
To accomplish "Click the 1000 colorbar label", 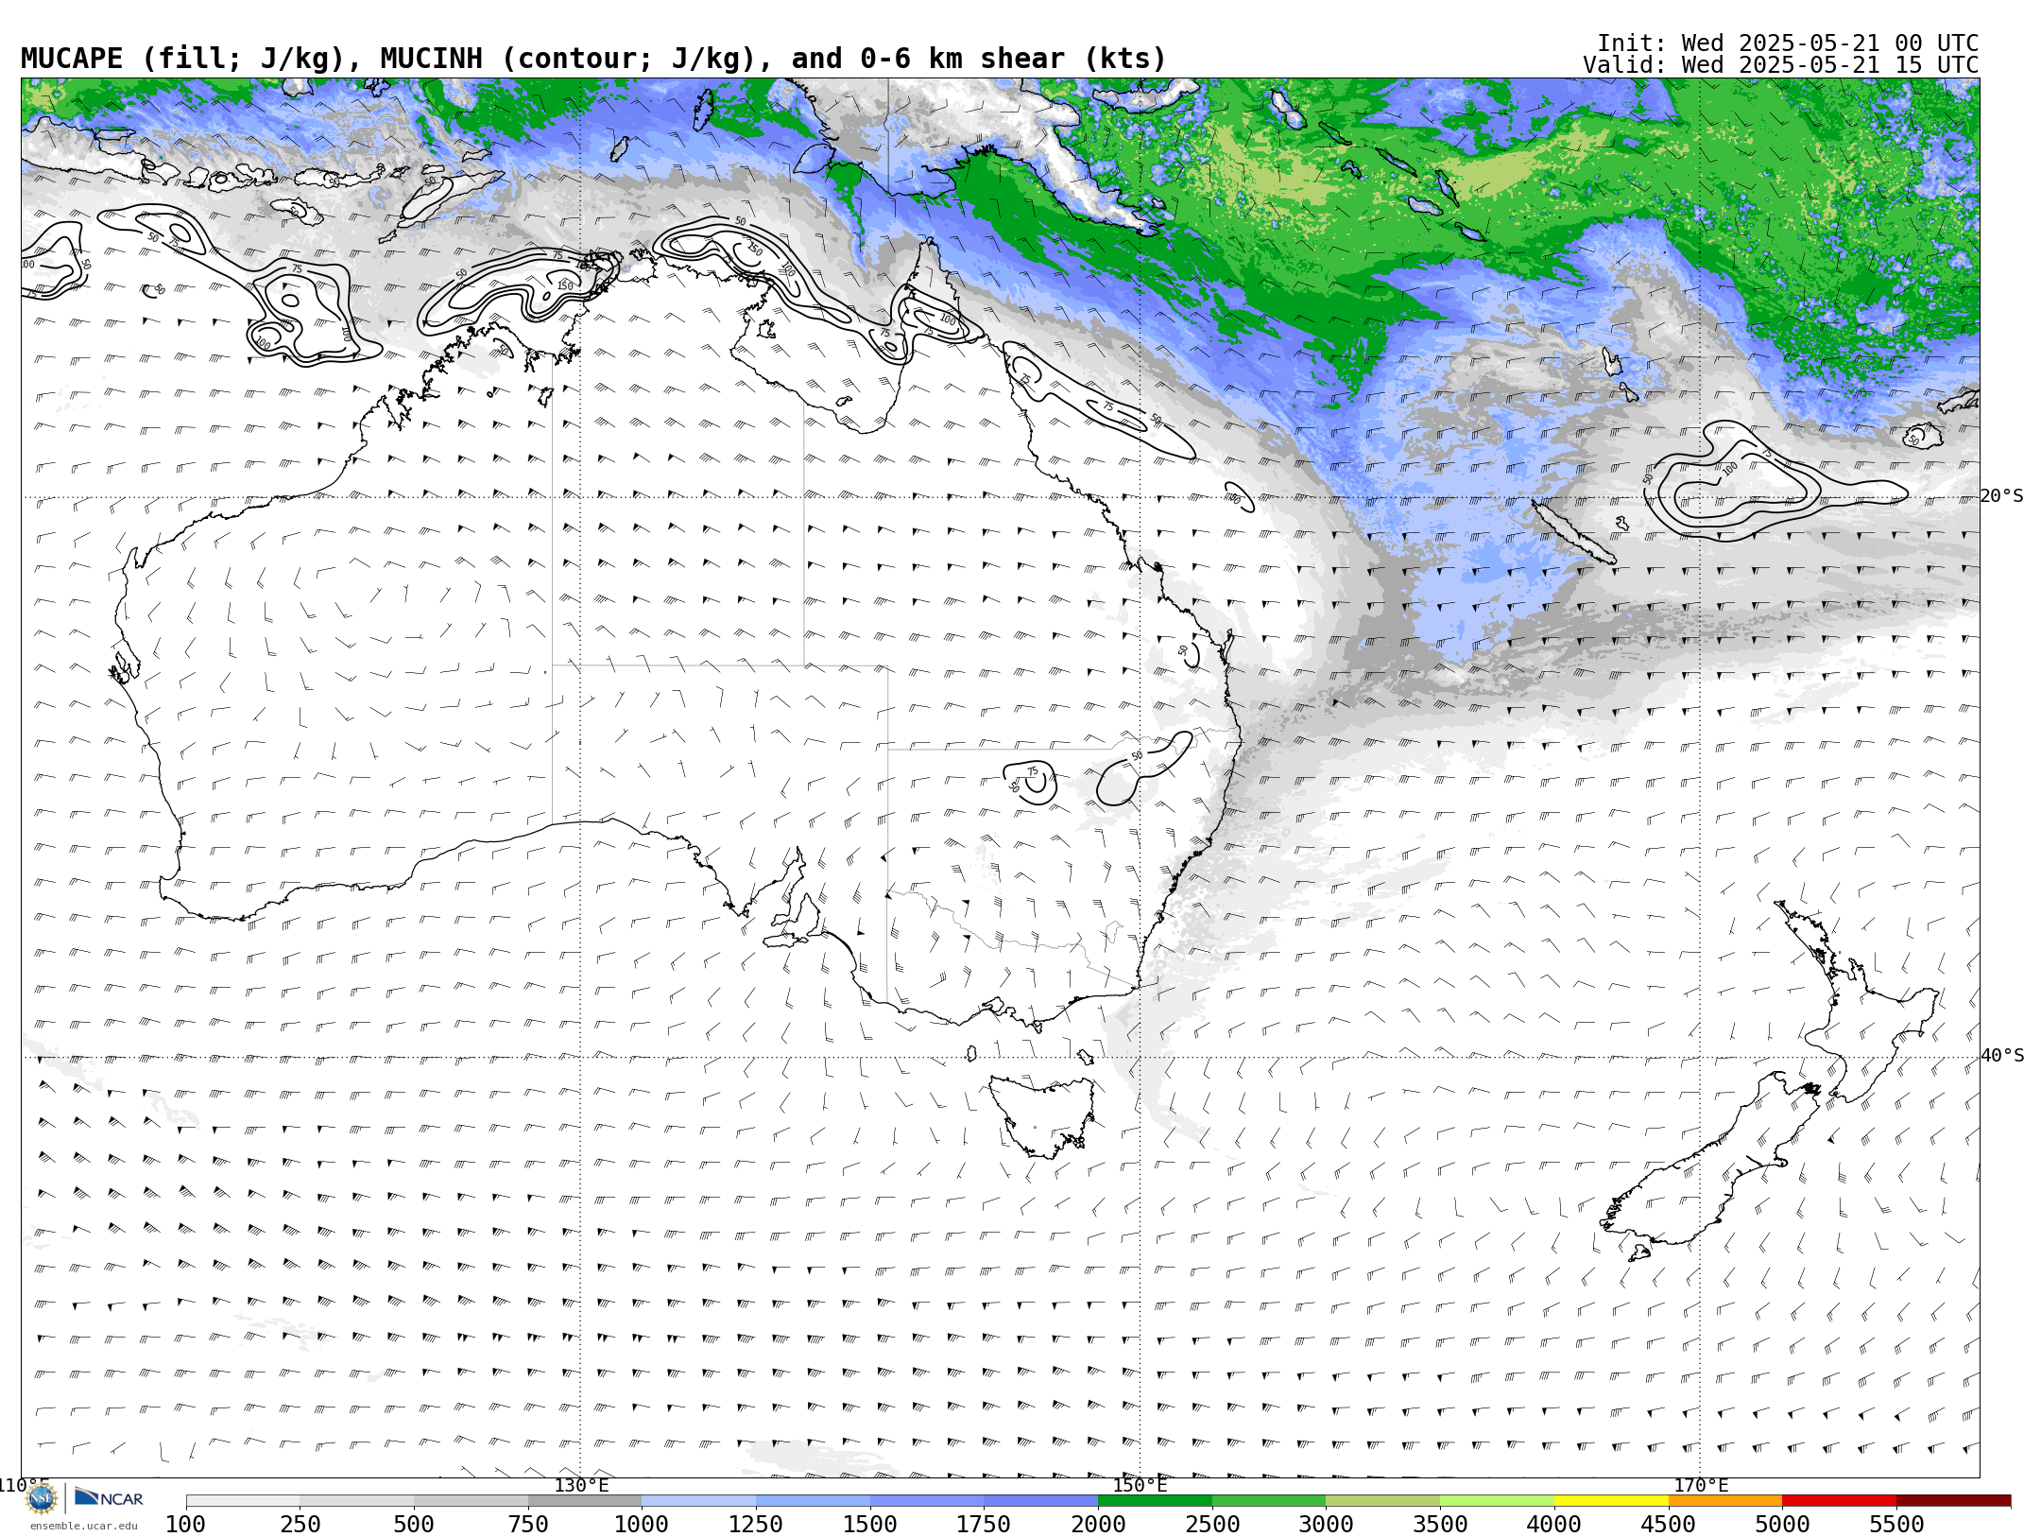I will click(x=642, y=1525).
